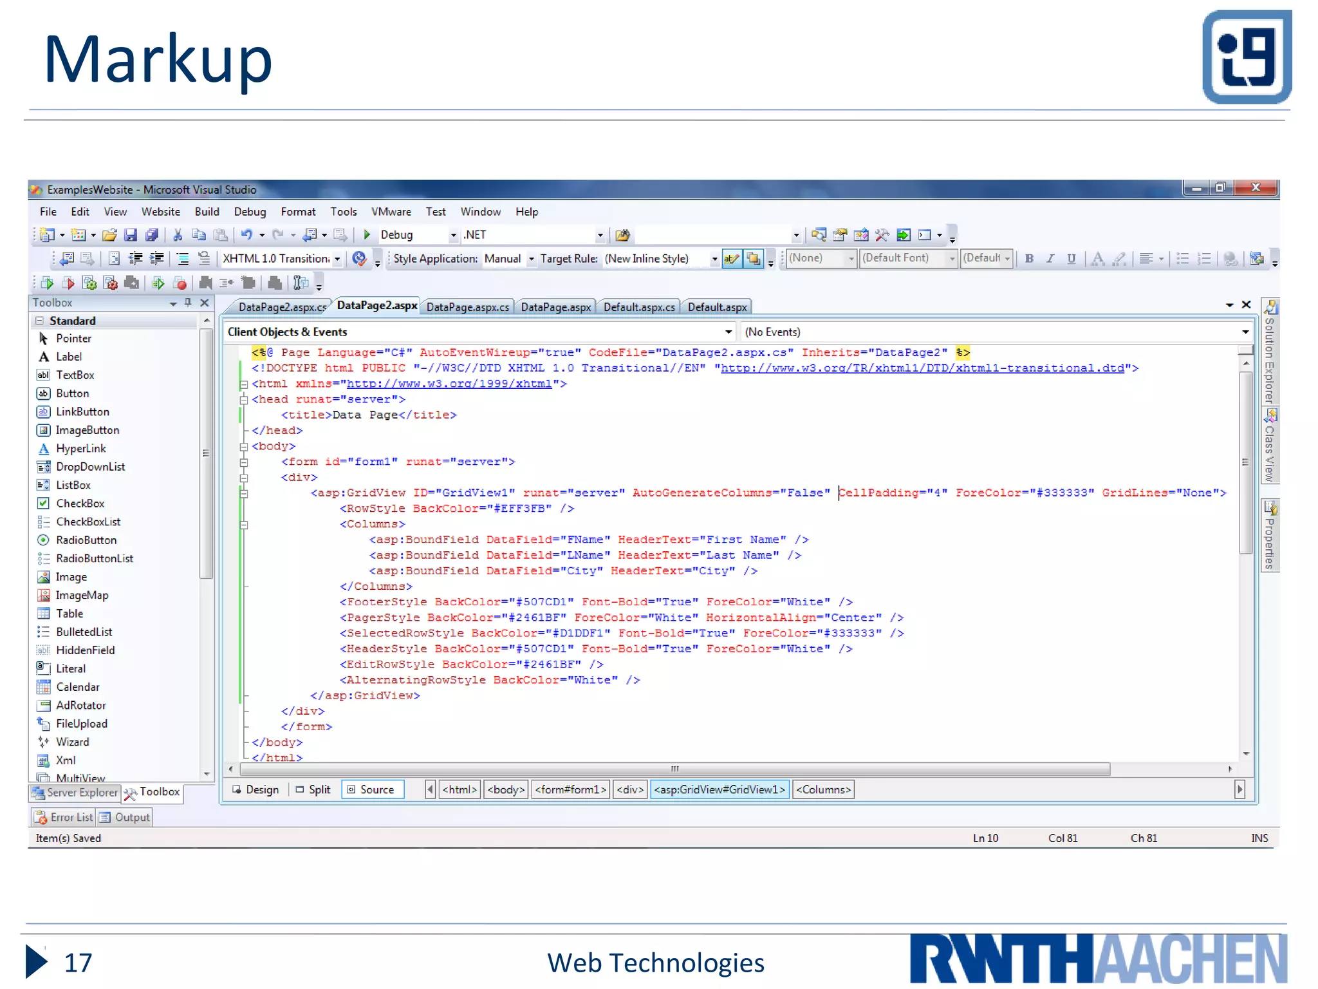The width and height of the screenshot is (1318, 989).
Task: Click the Solution Explorer side tab
Action: [1270, 352]
